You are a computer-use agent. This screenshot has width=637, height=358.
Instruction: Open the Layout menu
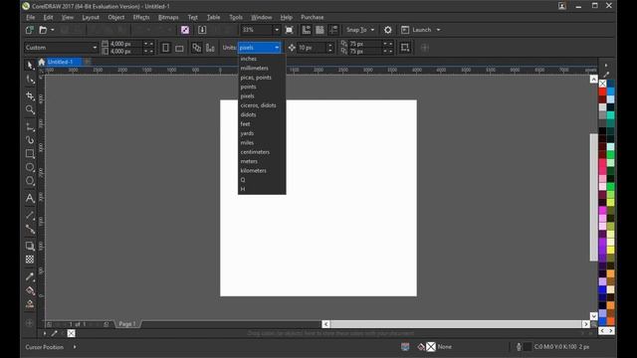tap(91, 18)
